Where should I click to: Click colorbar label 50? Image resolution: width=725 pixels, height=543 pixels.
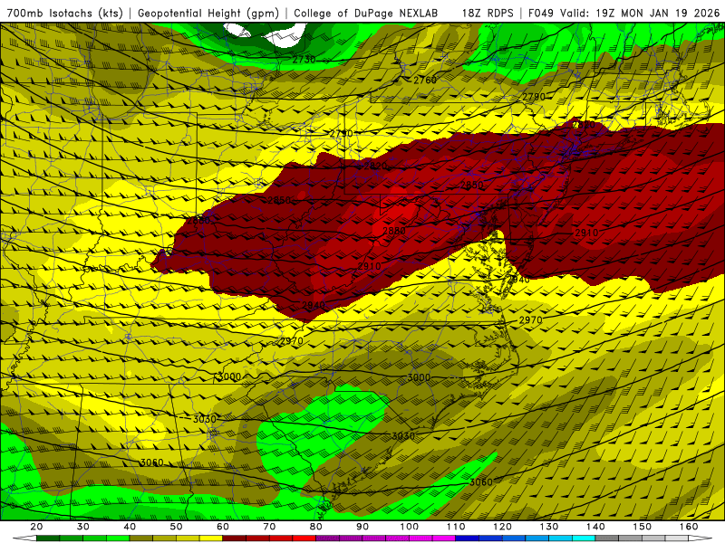point(176,527)
